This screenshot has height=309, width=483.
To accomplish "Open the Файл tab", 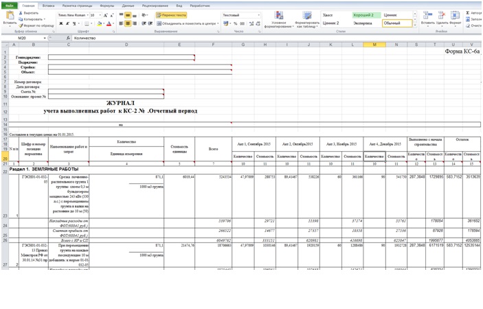I will click(x=10, y=5).
